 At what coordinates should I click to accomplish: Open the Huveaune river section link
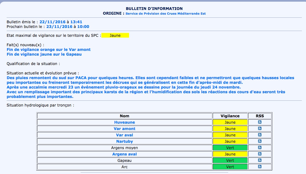click(125, 122)
